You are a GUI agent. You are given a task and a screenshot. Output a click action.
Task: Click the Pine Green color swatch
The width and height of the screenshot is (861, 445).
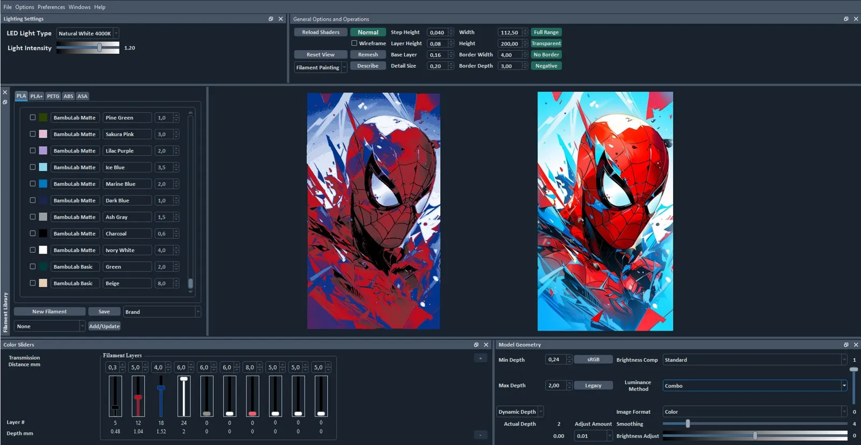[x=43, y=118]
